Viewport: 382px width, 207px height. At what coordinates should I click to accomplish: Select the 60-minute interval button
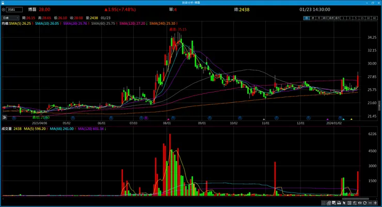point(375,18)
